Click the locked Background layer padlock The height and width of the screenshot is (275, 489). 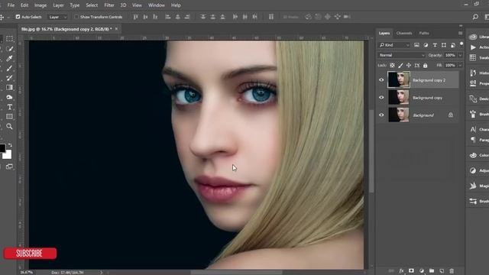(x=451, y=115)
